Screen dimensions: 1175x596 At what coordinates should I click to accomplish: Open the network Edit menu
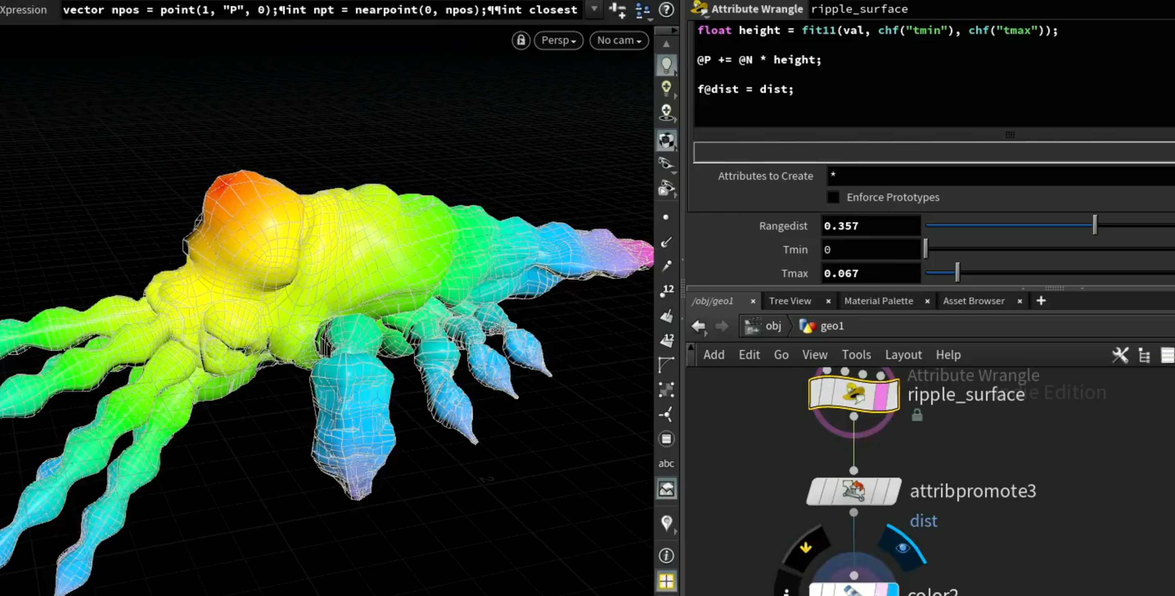click(x=750, y=355)
